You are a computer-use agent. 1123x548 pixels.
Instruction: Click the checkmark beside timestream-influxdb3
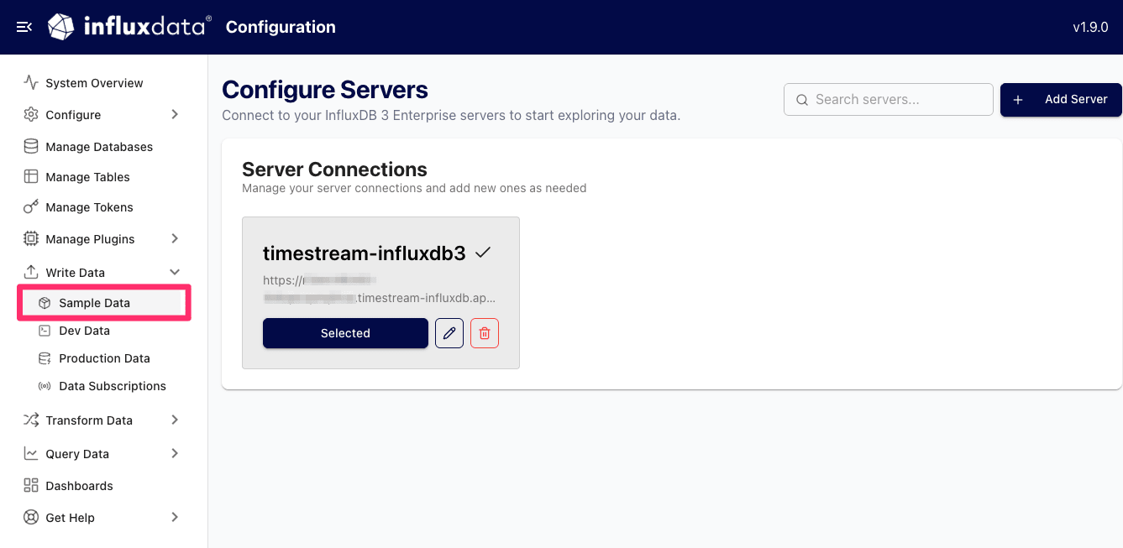[483, 253]
